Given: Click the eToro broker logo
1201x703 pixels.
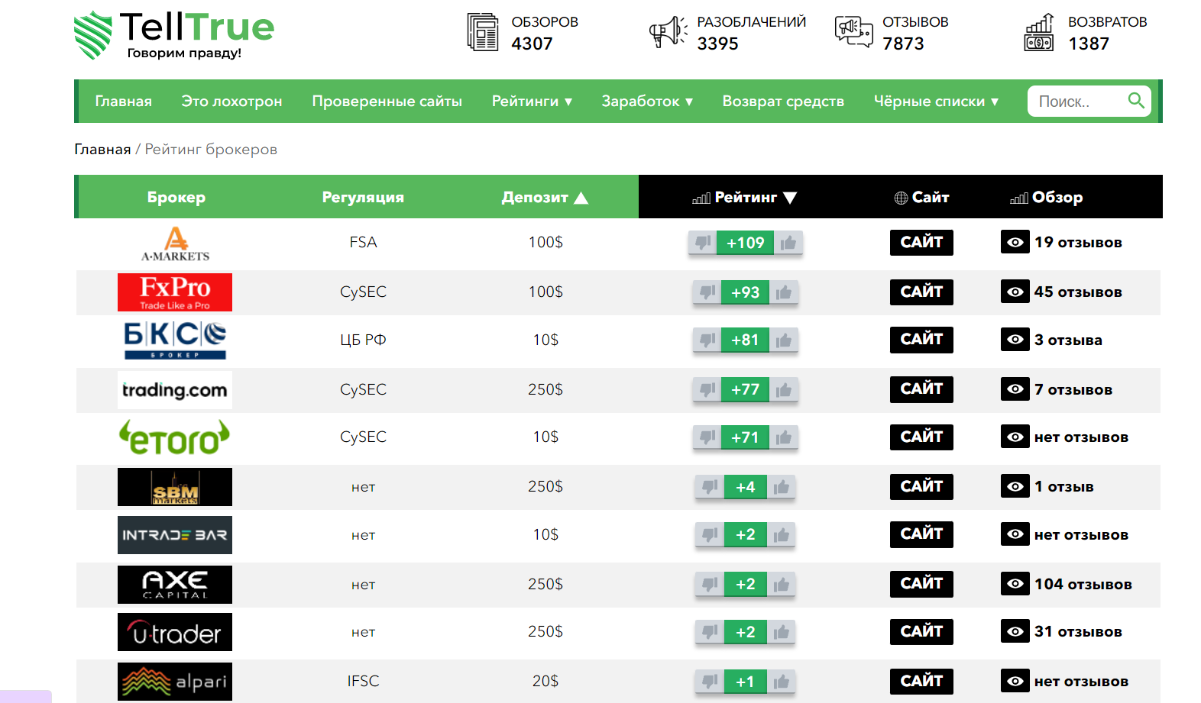Looking at the screenshot, I should click(175, 437).
